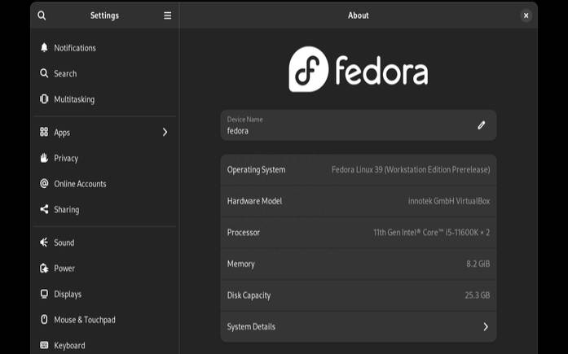Go to Displays settings

68,294
